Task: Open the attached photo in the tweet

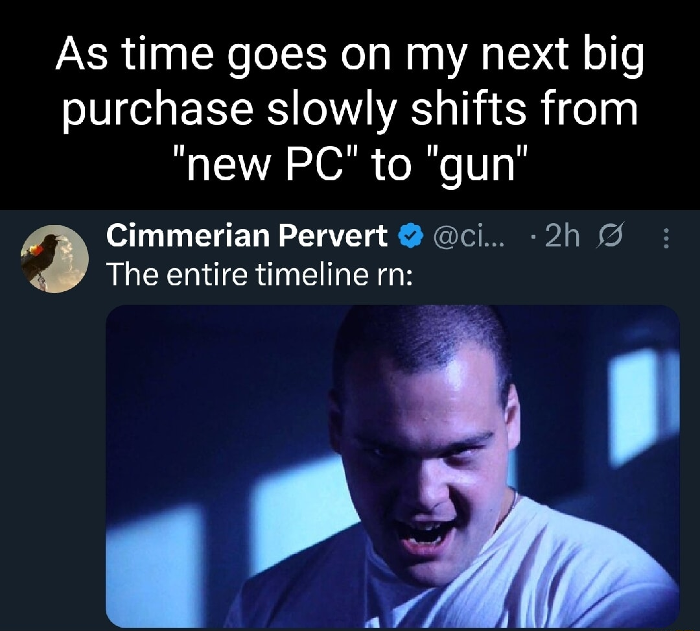Action: (392, 466)
